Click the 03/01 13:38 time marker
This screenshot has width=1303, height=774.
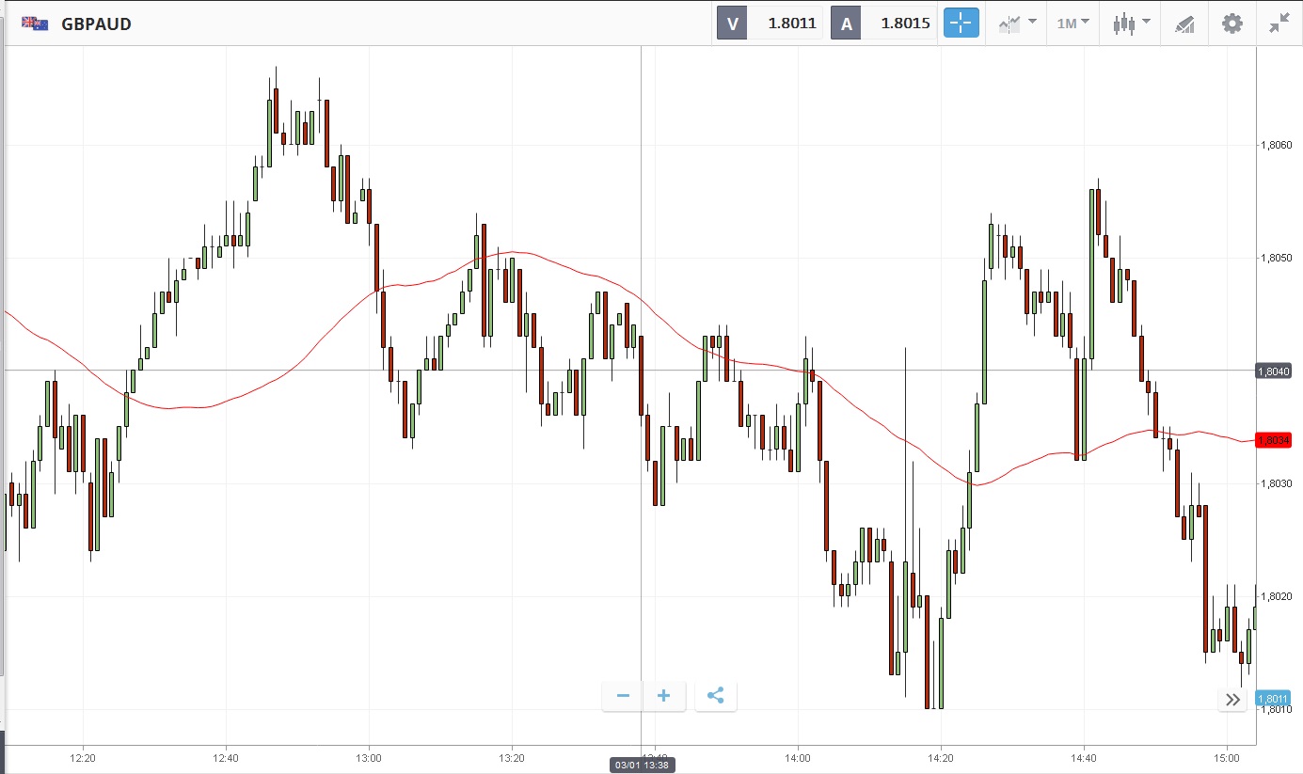(642, 766)
